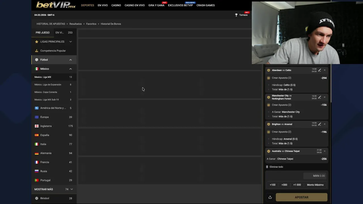This screenshot has height=204, width=363.
Task: Click the Australia vs Chinese Taipei sport icon
Action: pyautogui.click(x=269, y=151)
